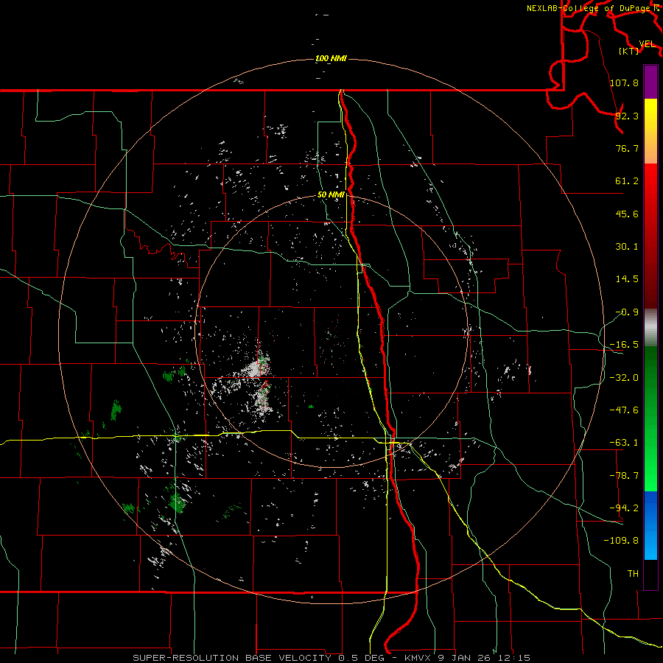This screenshot has width=663, height=663.
Task: Click the 100 NMI range ring label
Action: click(x=331, y=58)
